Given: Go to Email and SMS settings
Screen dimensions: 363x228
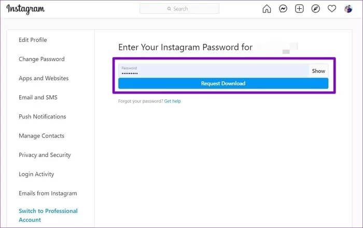Looking at the screenshot, I should [38, 97].
